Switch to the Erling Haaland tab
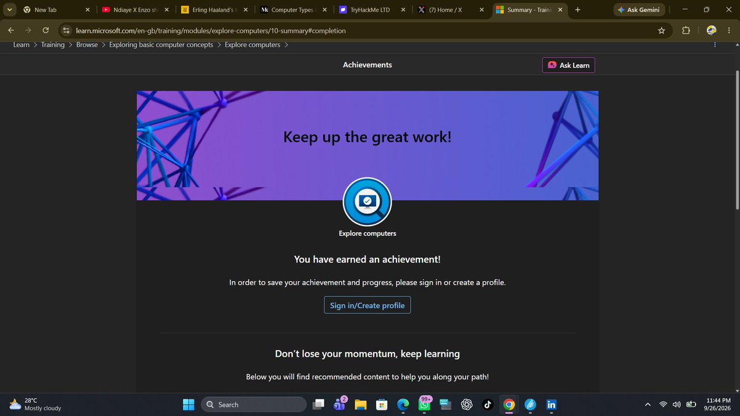The image size is (740, 416). coord(215,10)
